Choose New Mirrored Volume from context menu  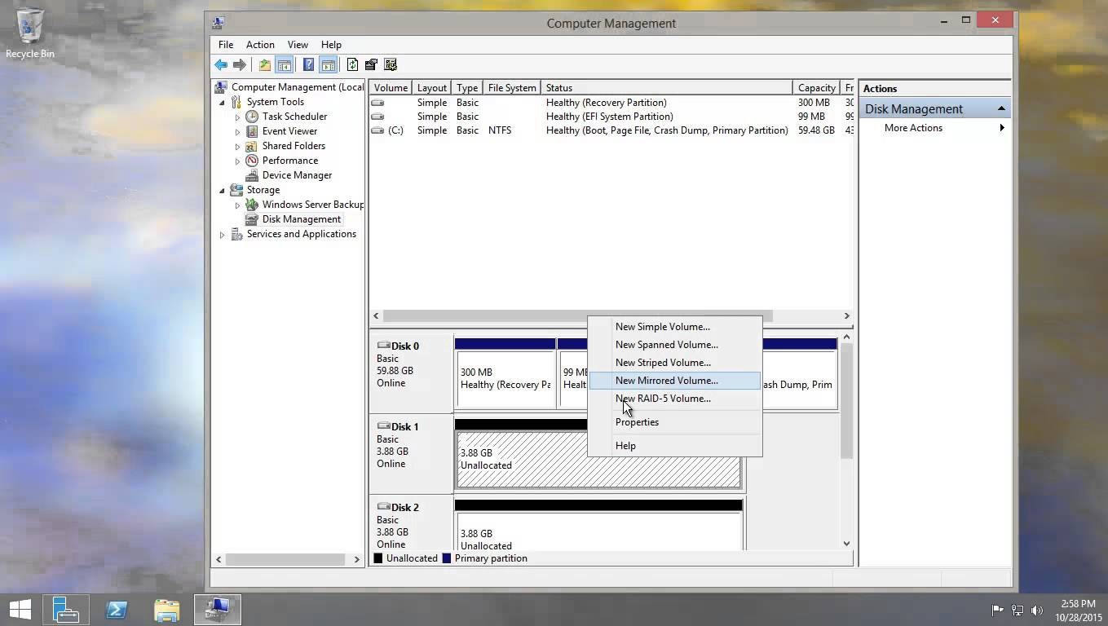pyautogui.click(x=674, y=381)
